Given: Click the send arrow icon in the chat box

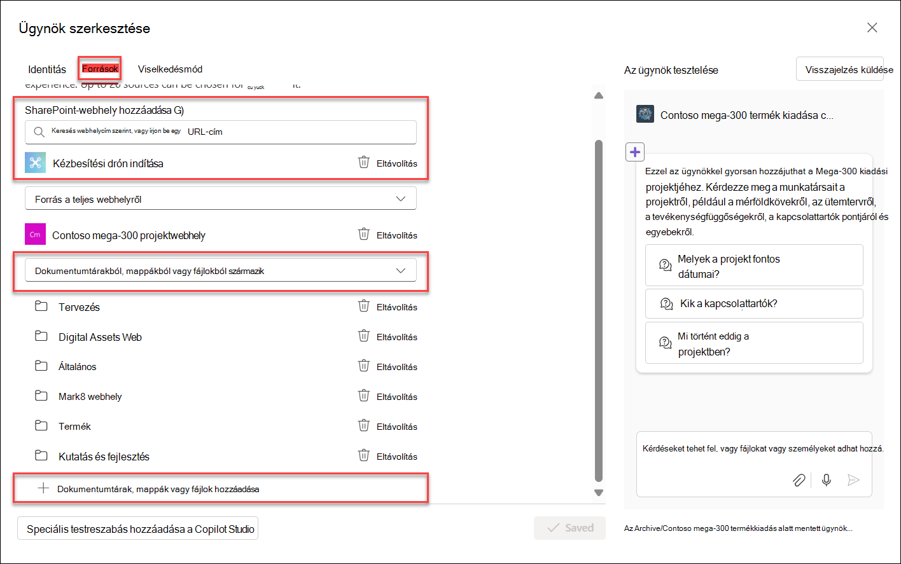Looking at the screenshot, I should pyautogui.click(x=854, y=480).
